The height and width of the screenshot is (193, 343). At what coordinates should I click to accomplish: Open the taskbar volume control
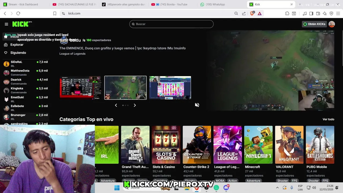314,188
